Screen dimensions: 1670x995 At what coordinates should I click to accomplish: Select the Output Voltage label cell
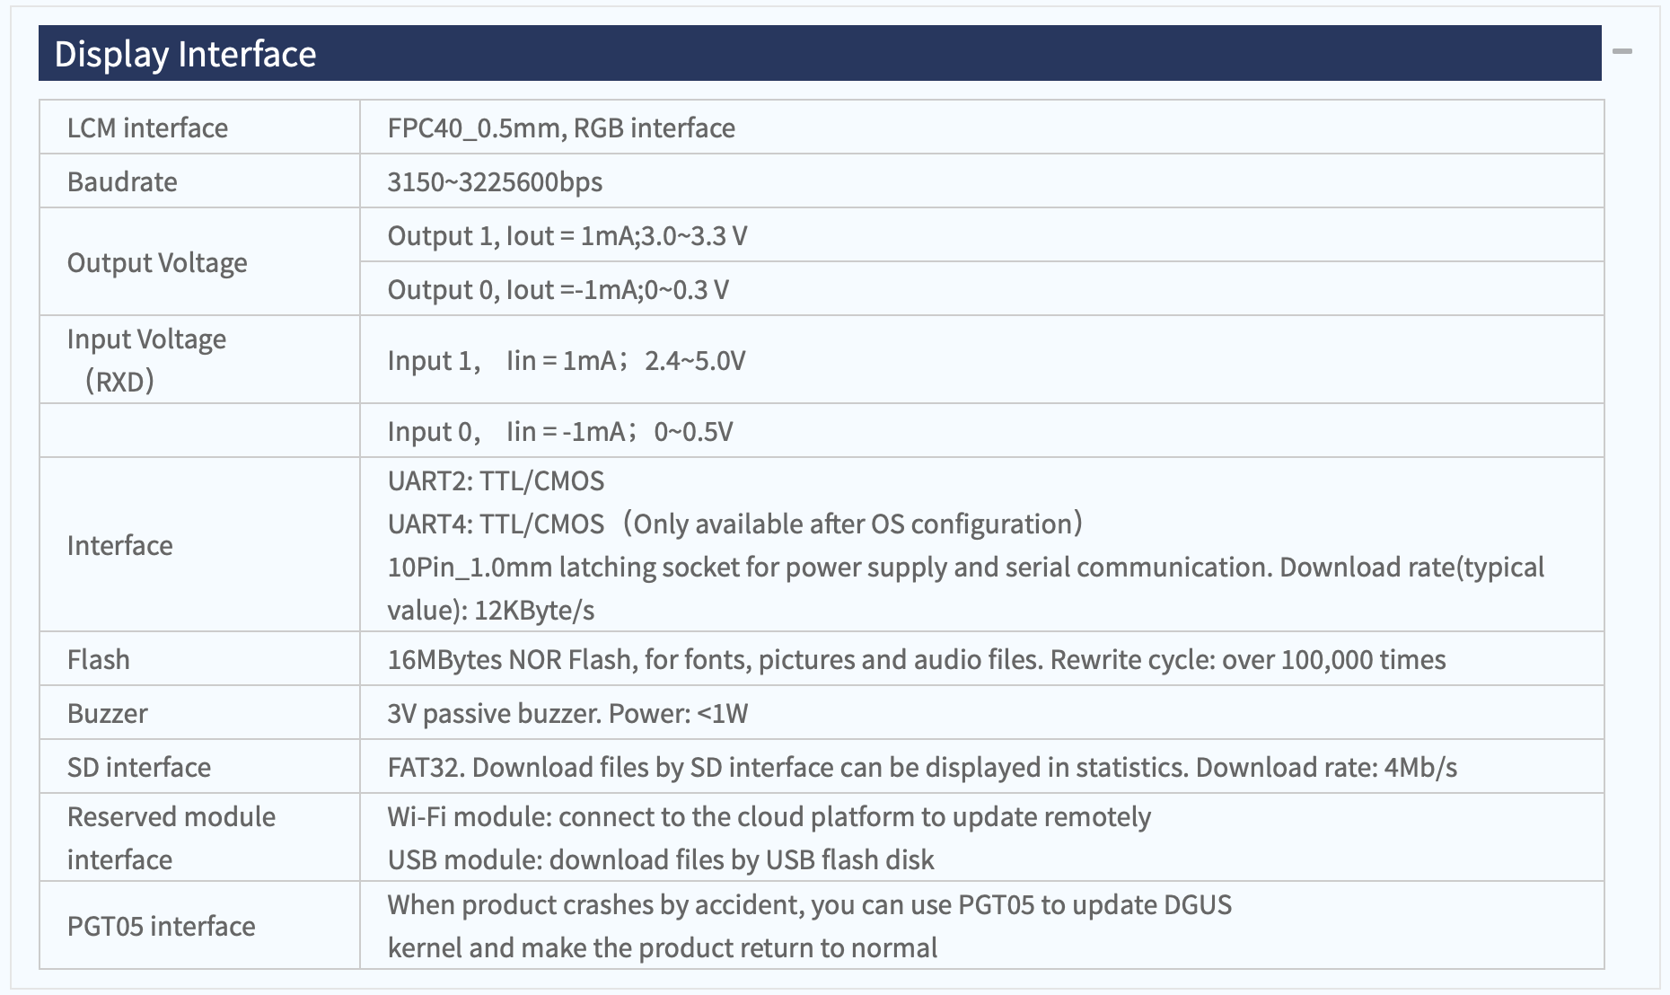199,261
